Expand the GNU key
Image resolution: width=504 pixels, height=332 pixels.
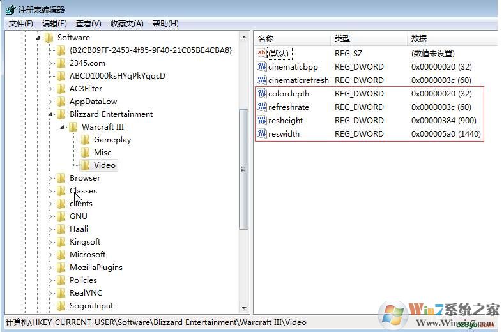50,216
